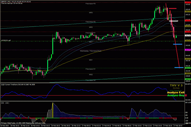Click the '16 Feb 2010' date label

click(x=5, y=126)
